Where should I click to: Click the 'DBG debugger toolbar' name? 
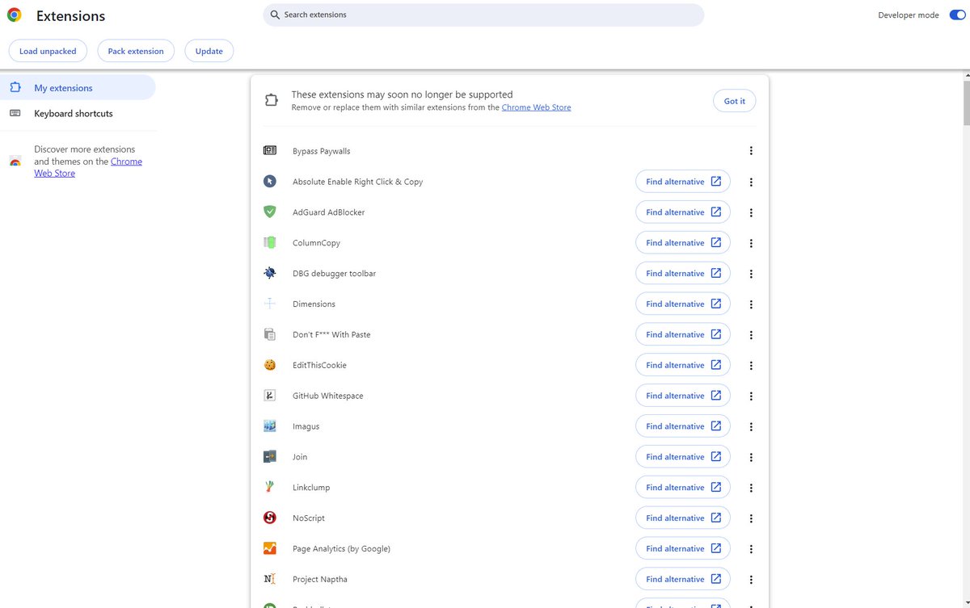[x=334, y=274]
